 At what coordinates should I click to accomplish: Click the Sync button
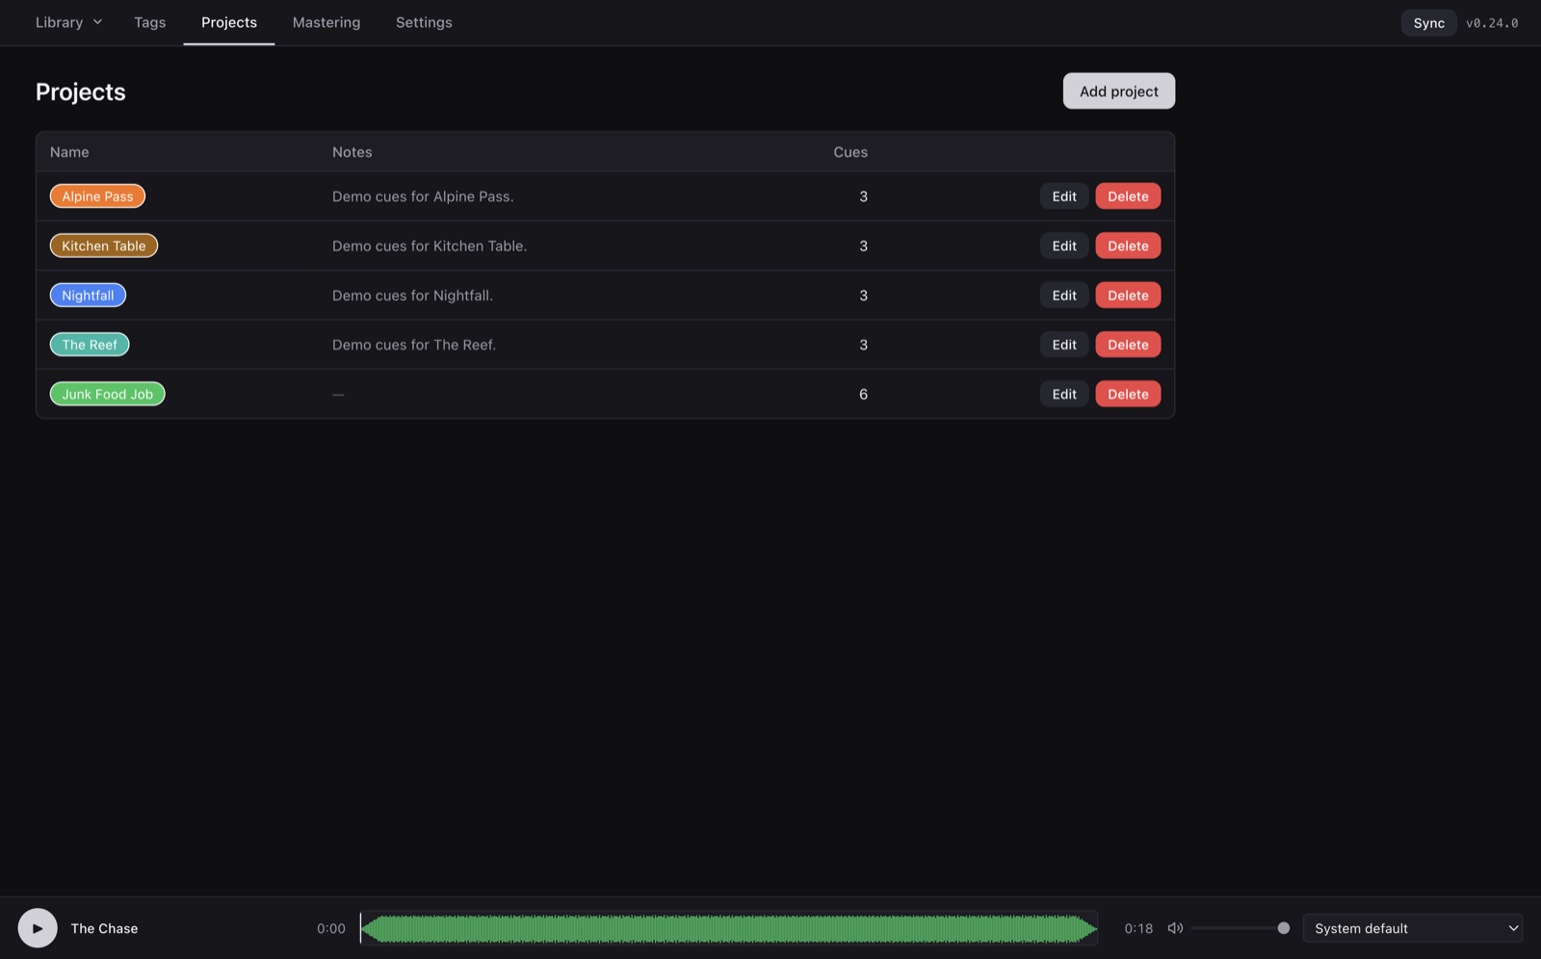click(x=1428, y=23)
